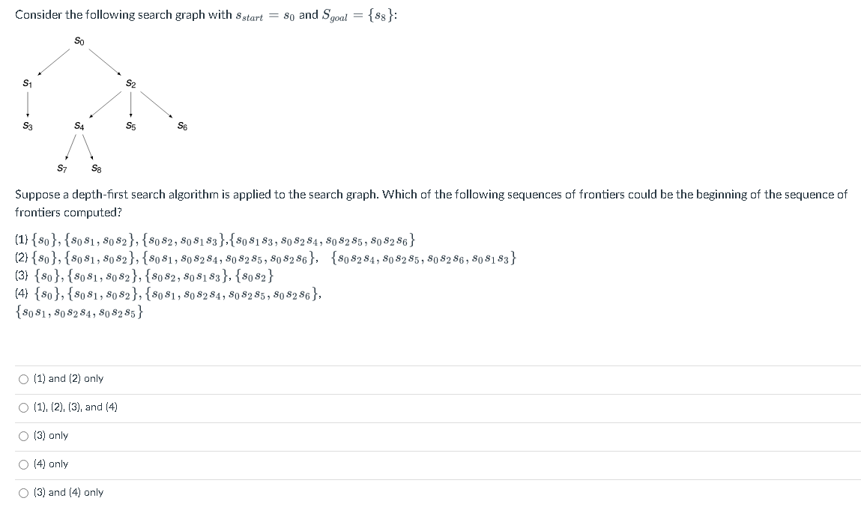
Task: Click node s4 in the search graph
Action: 79,127
